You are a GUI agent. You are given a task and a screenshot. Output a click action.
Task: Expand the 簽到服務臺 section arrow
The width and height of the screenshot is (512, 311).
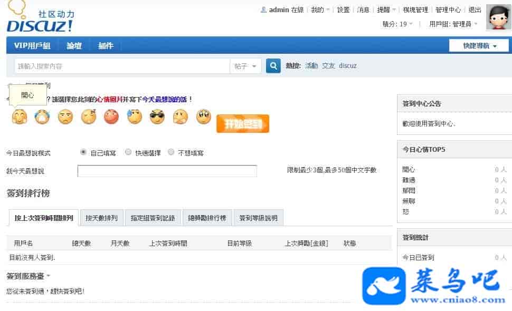click(x=49, y=276)
